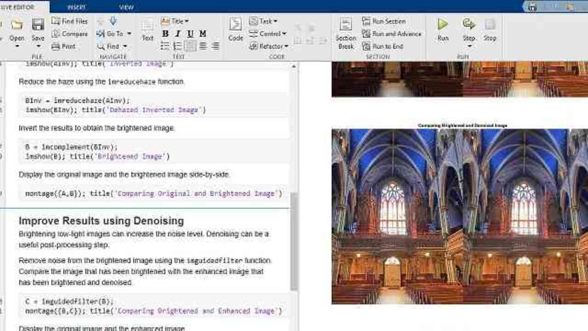Image resolution: width=588 pixels, height=331 pixels.
Task: Click the Print icon
Action: point(56,46)
